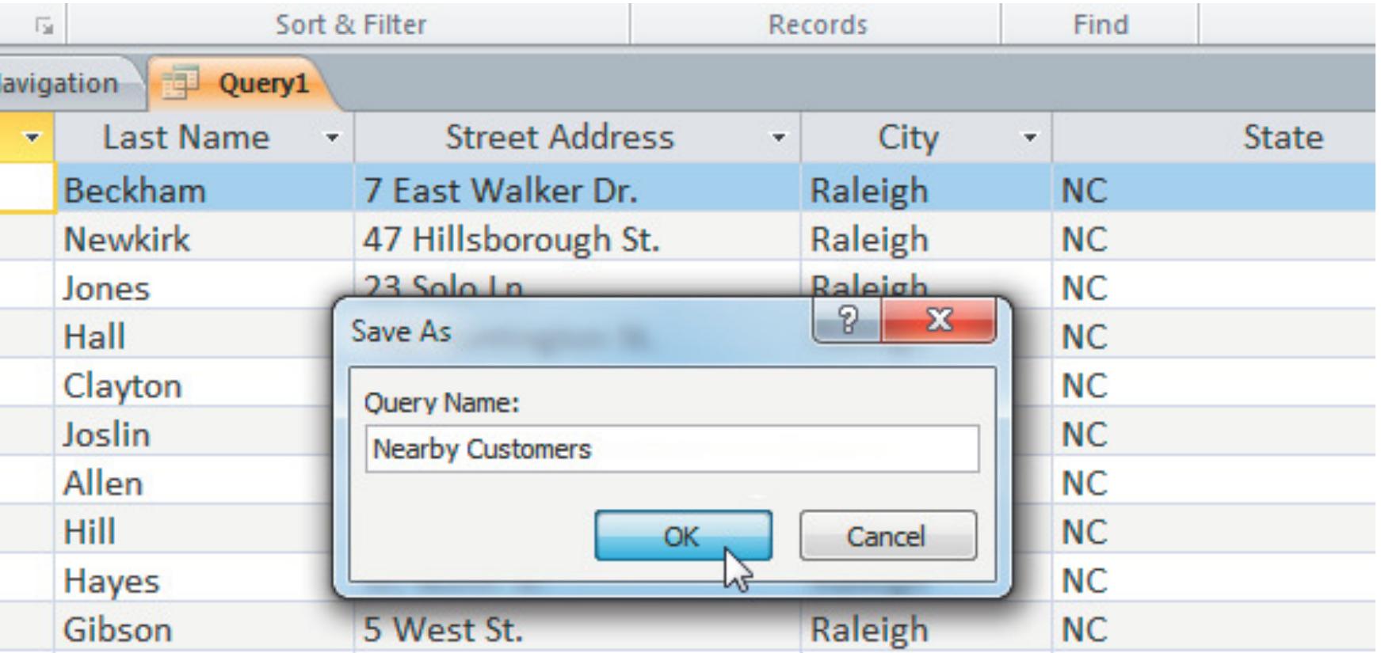Confirm the query name with OK
The height and width of the screenshot is (653, 1381).
(683, 536)
